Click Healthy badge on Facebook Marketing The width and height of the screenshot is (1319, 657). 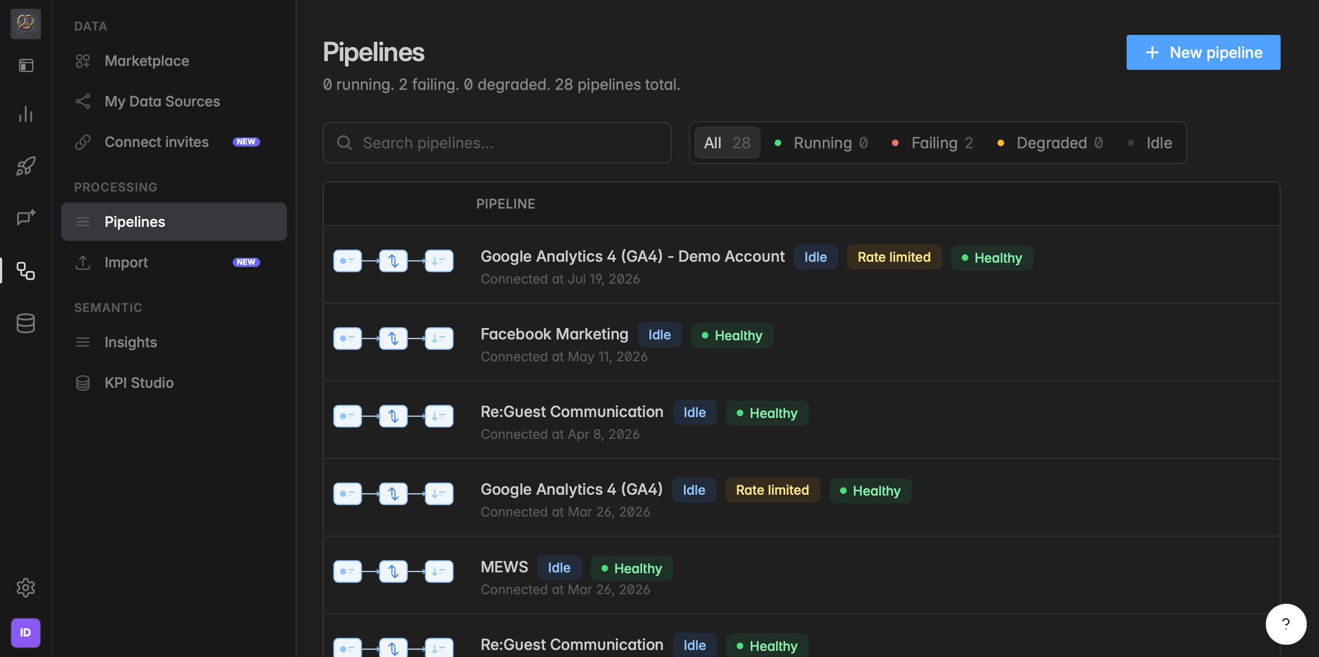[x=732, y=335]
